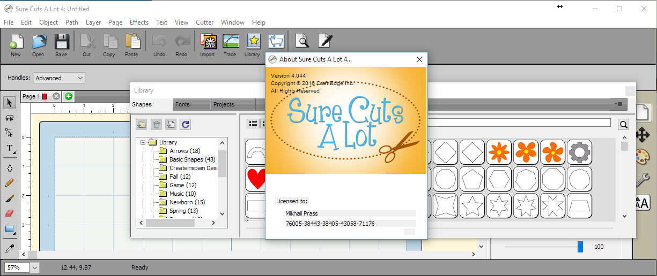Open the Effects menu
This screenshot has height=276, width=657.
139,22
